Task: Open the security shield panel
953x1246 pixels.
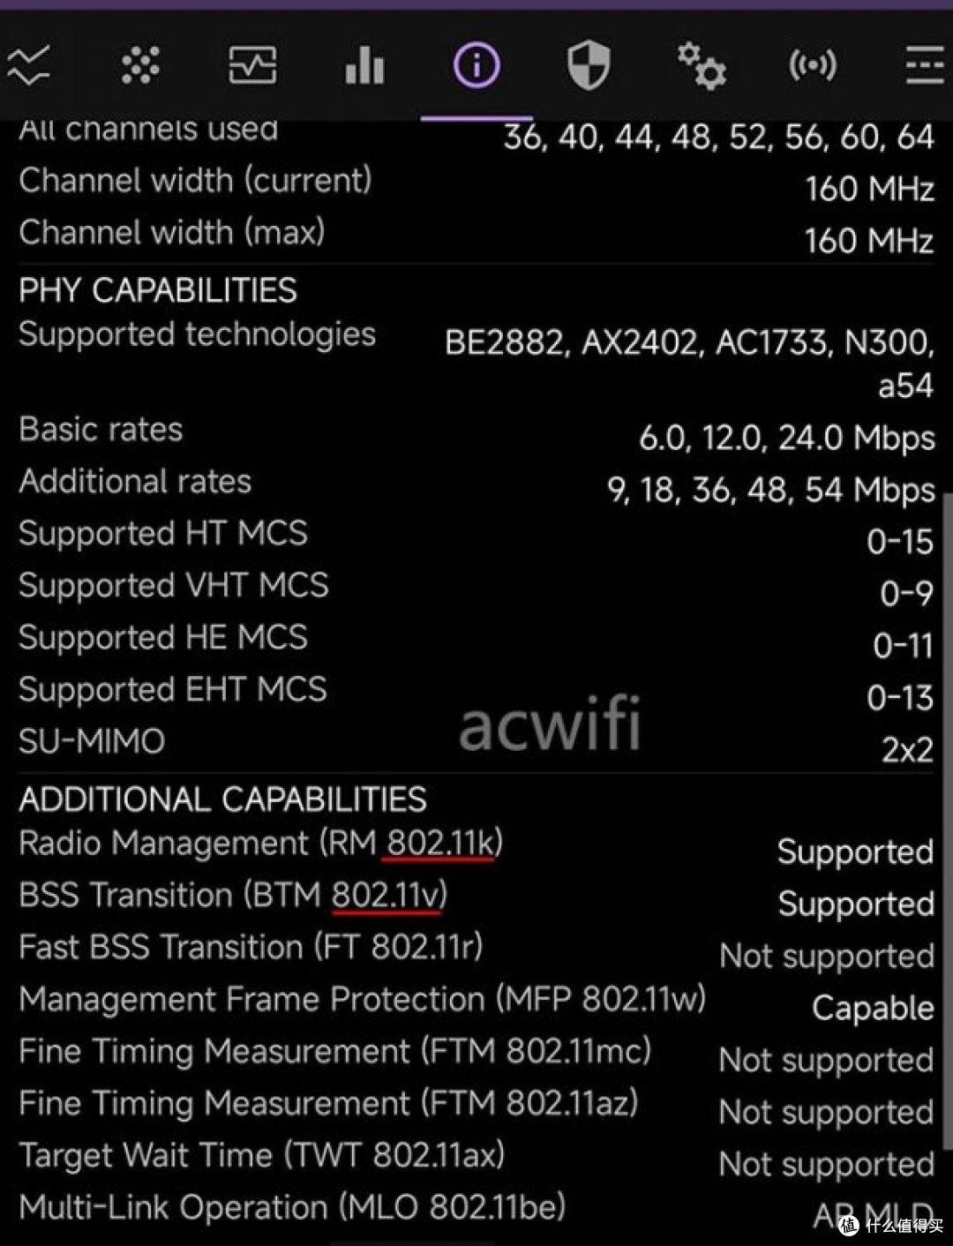Action: tap(587, 64)
